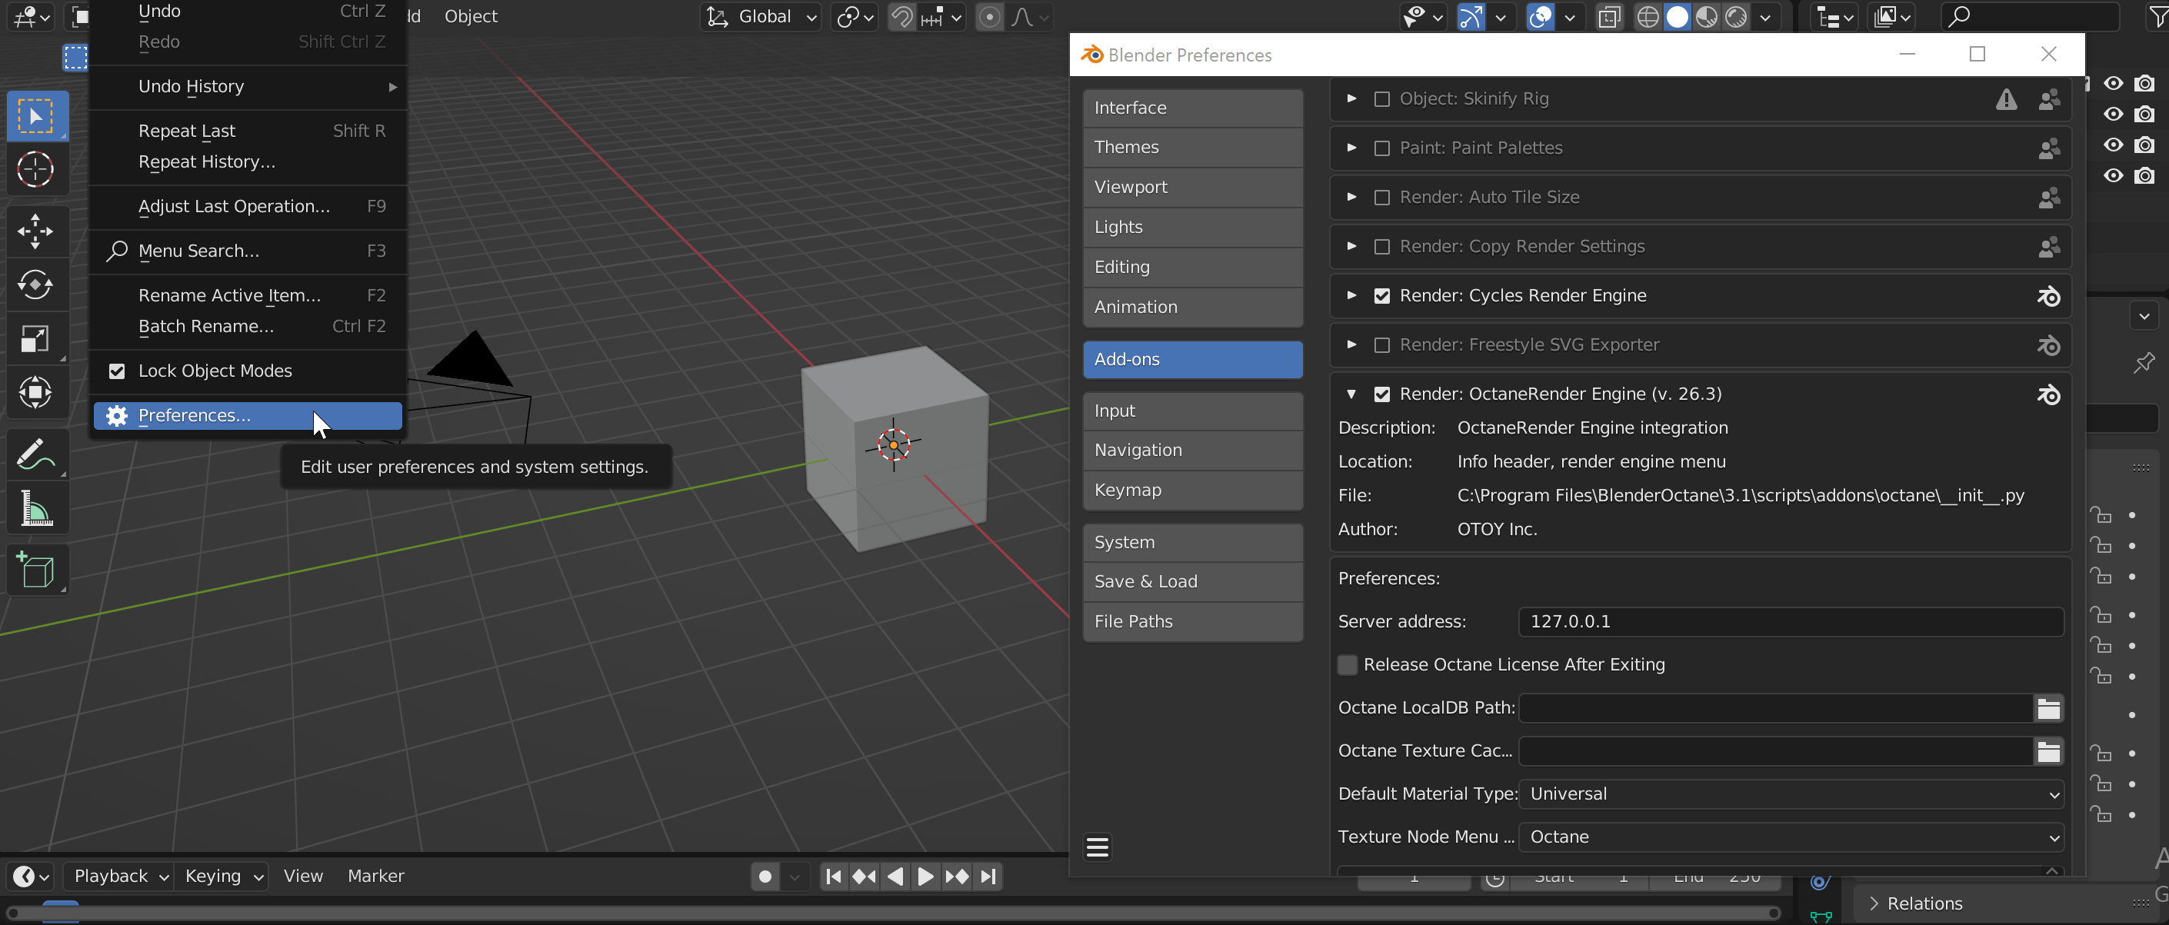Activate the Add Cube tool

(x=35, y=570)
